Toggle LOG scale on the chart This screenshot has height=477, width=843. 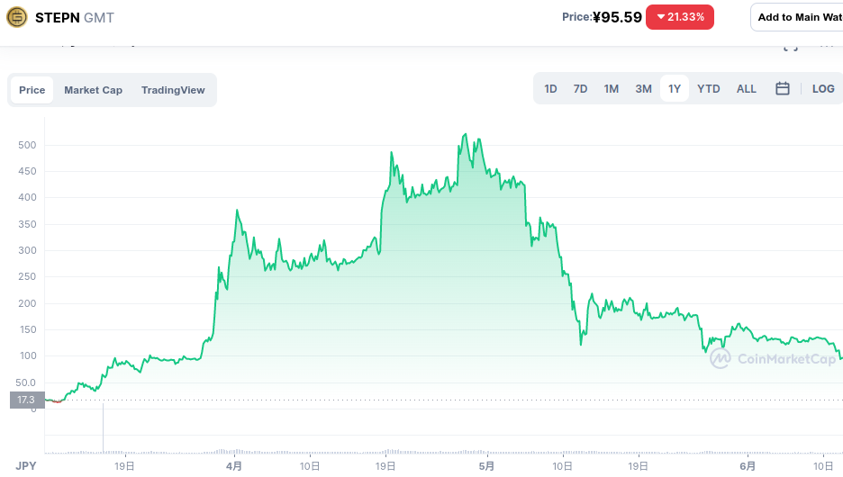(x=823, y=89)
